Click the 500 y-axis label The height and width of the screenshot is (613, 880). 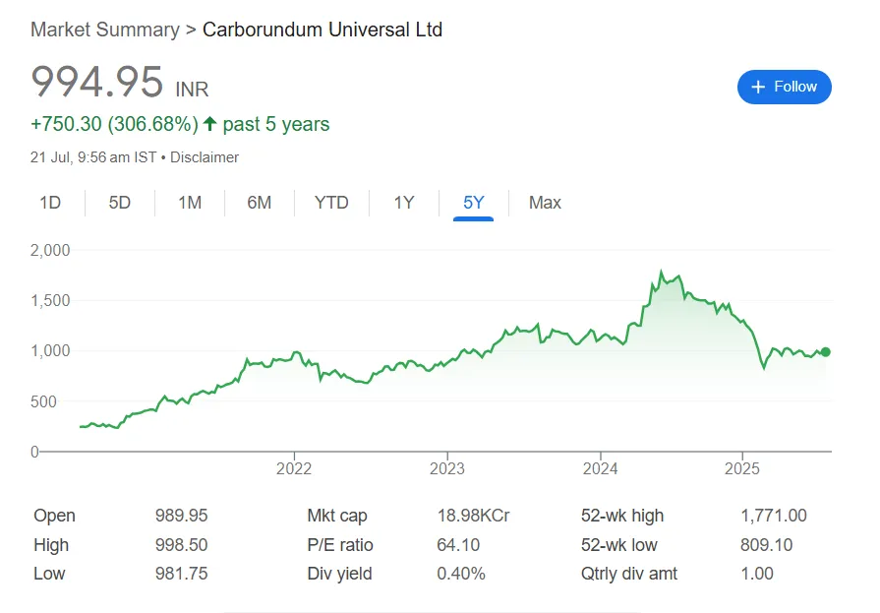(x=43, y=401)
